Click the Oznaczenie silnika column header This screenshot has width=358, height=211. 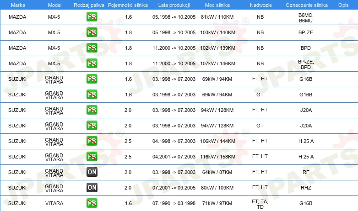306,5
